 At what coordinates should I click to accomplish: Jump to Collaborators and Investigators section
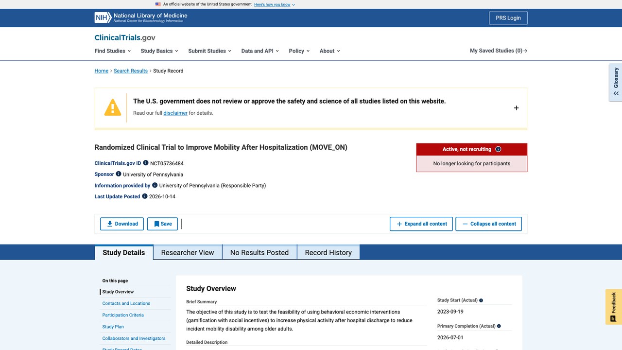(x=134, y=338)
